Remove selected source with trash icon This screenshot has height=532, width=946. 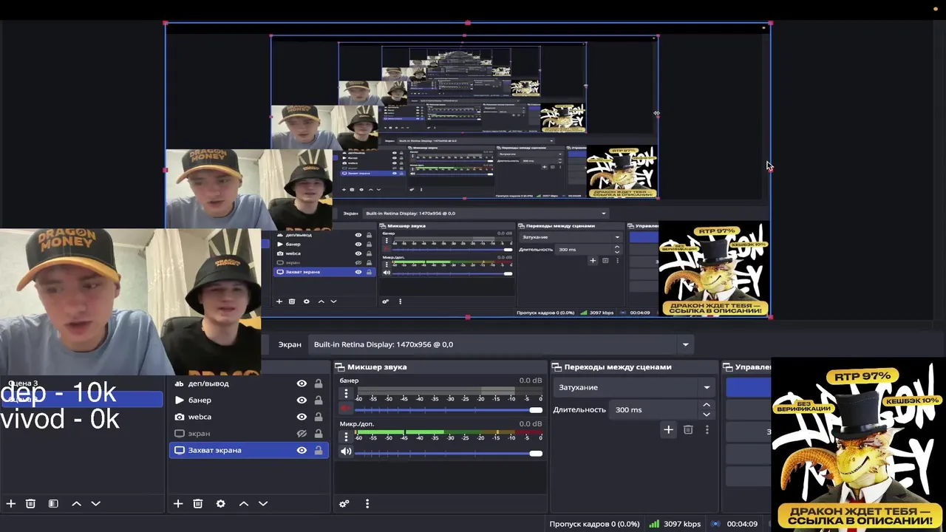coord(197,503)
